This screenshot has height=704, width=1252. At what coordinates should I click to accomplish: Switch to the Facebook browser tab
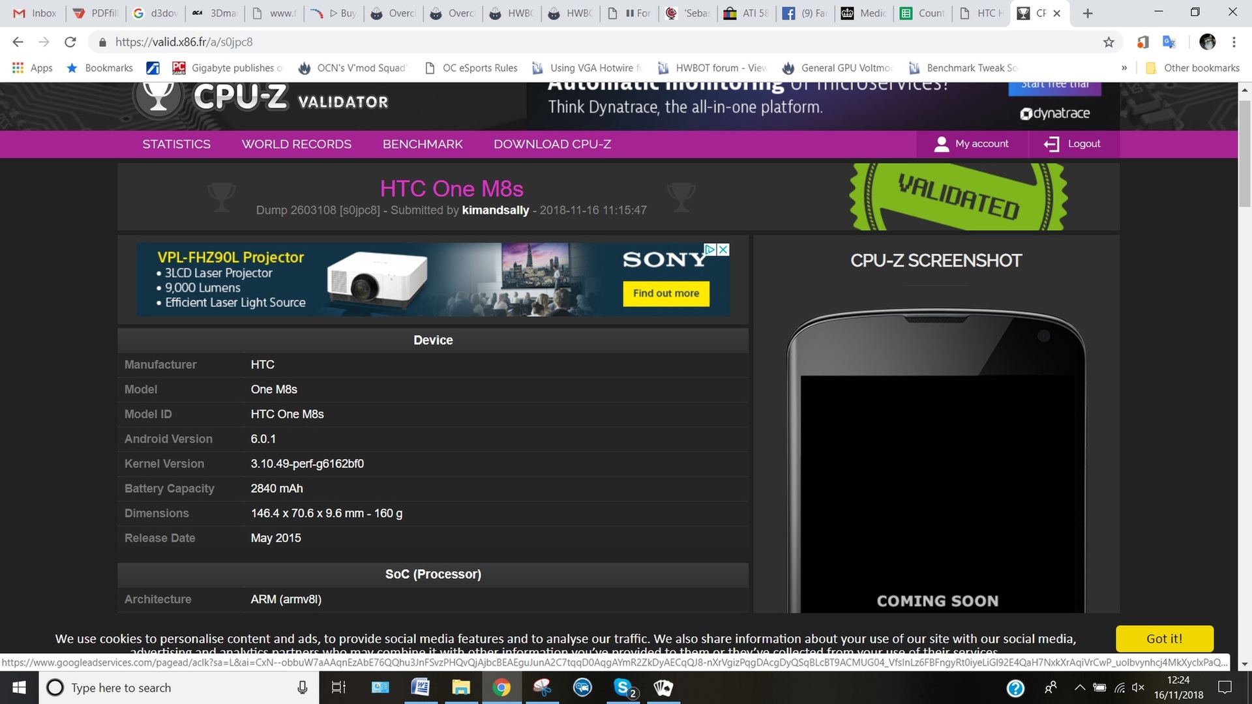coord(805,13)
